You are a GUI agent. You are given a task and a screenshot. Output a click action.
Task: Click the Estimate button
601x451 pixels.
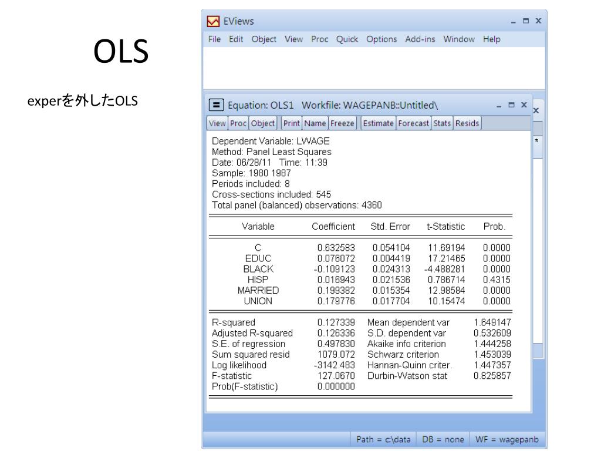click(379, 123)
